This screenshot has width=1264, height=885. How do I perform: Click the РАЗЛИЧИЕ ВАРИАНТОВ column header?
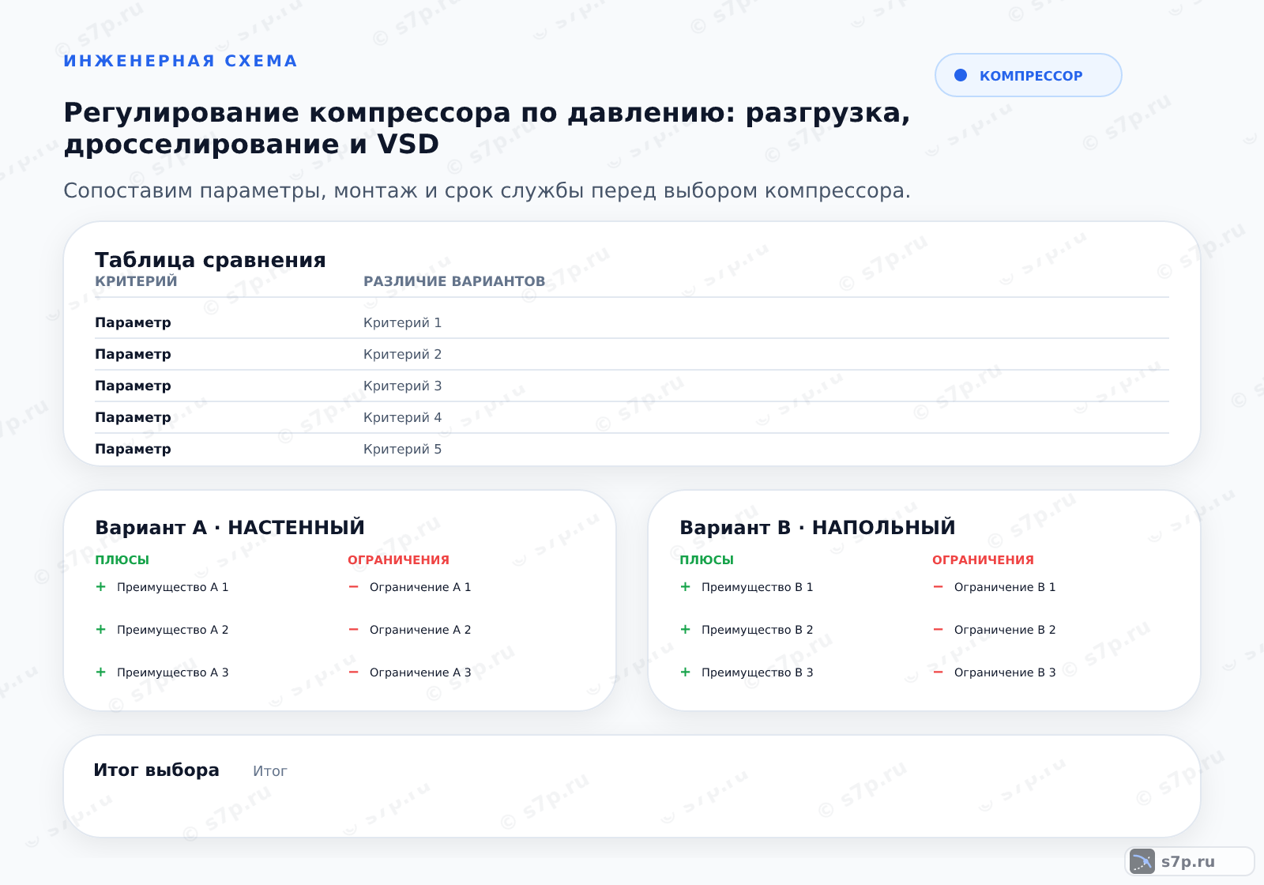(x=454, y=281)
